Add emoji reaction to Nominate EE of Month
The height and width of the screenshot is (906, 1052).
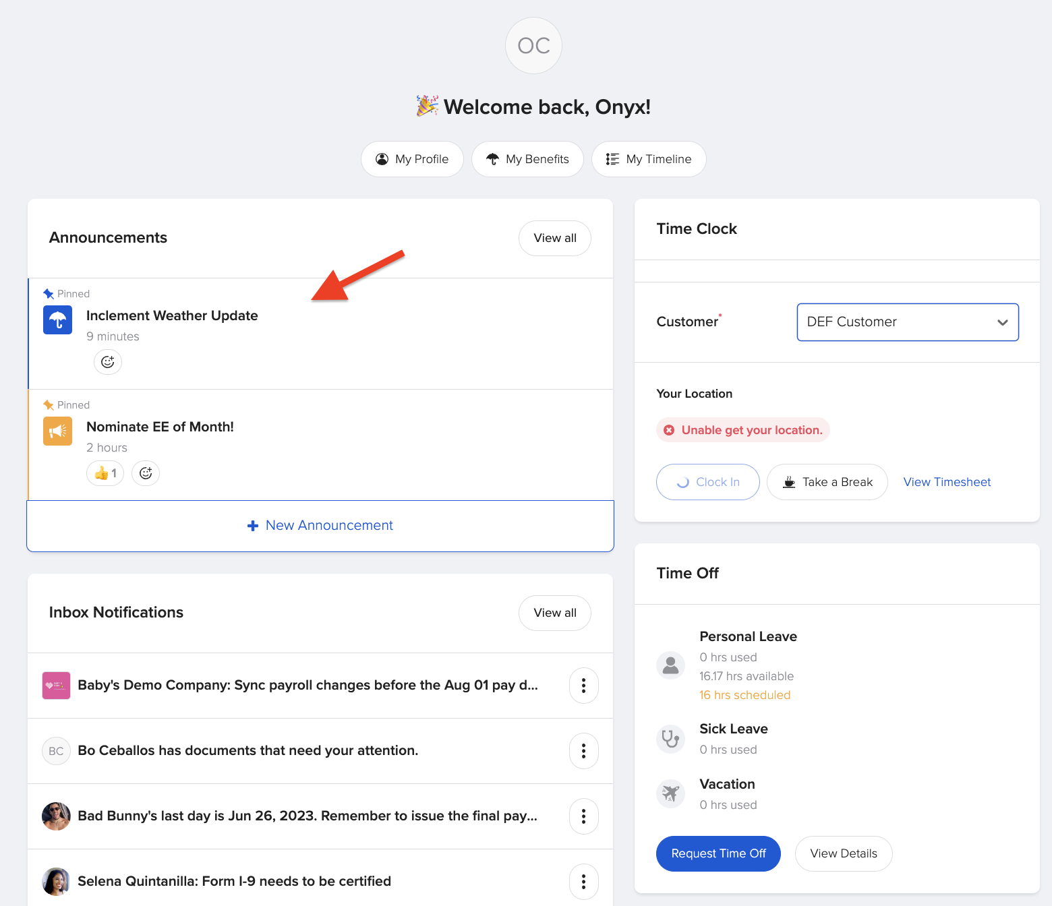tap(146, 473)
